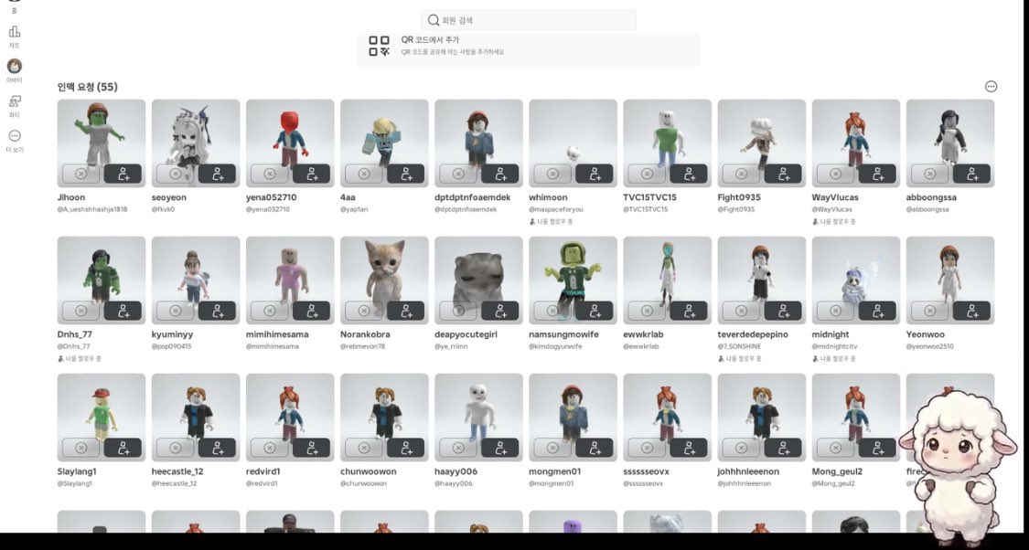Accept ewwkrlab's friend request
Viewport: 1029px width, 550px height.
coord(689,311)
